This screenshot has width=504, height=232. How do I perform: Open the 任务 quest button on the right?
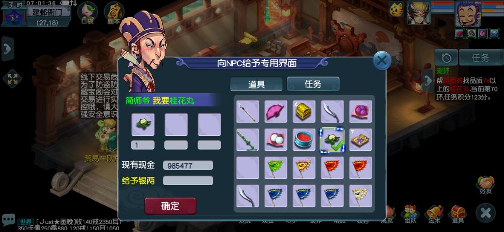click(x=481, y=58)
